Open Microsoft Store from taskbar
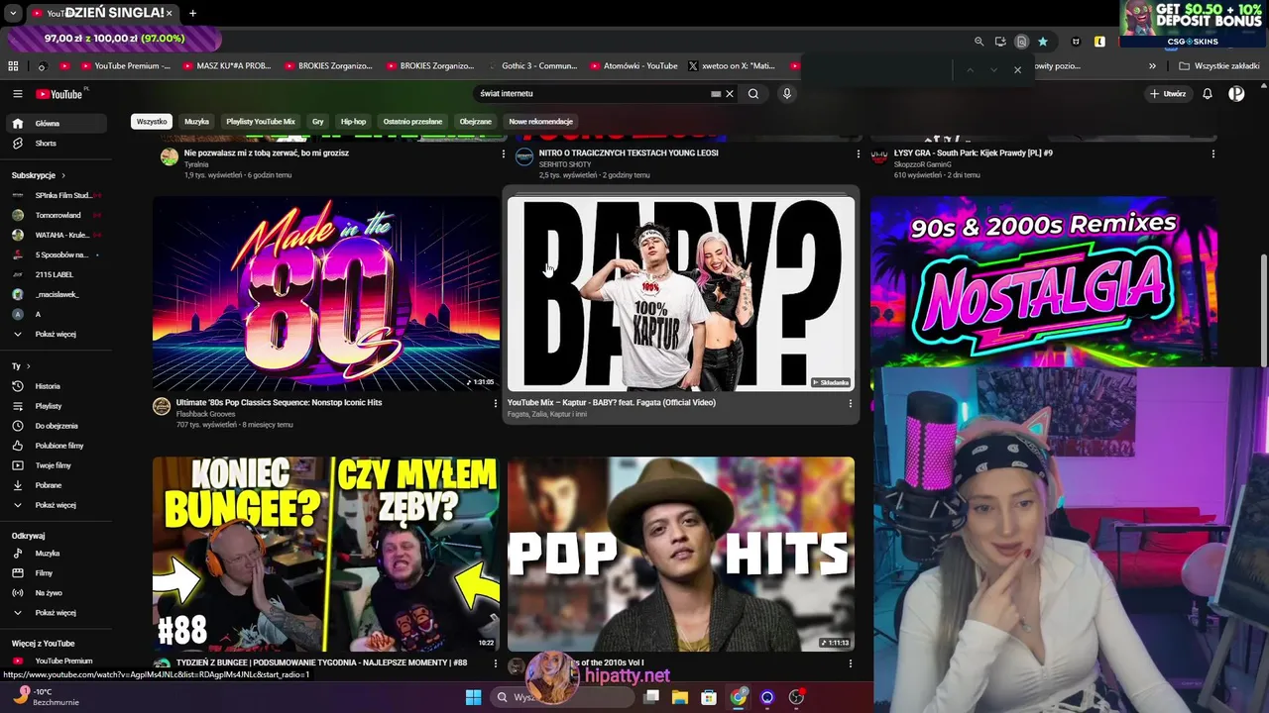Screen dimensions: 1269x713 tap(709, 697)
